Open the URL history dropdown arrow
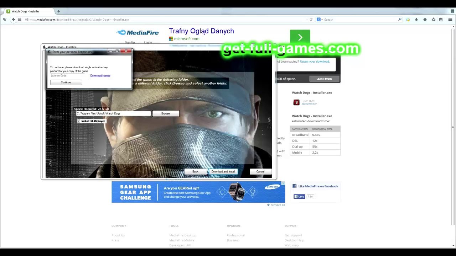456x256 pixels. [306, 20]
